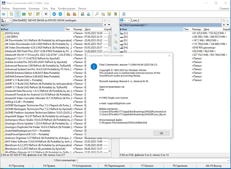Go forward with the blue right arrow
The image size is (231, 169).
click(60, 14)
